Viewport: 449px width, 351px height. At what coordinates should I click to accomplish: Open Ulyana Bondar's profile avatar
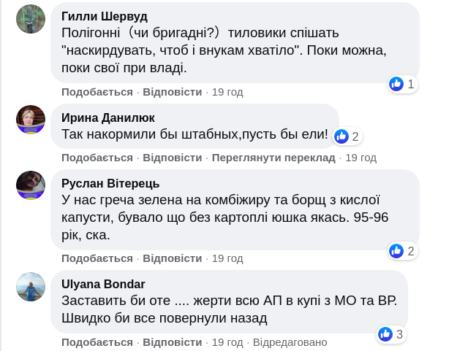(31, 286)
